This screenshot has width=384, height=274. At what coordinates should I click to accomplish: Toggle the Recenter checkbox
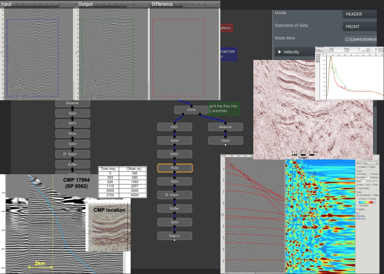[370, 177]
